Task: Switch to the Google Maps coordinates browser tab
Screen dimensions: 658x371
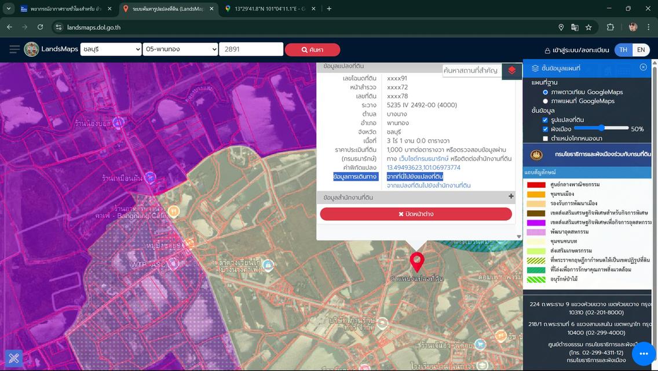Action: click(269, 9)
